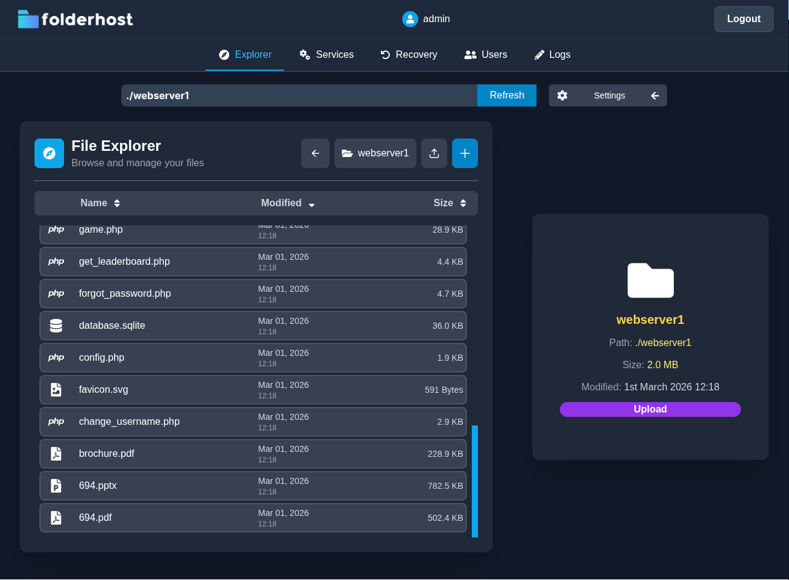Click the brochure.pdf PDF file icon
The width and height of the screenshot is (789, 580).
pos(56,454)
